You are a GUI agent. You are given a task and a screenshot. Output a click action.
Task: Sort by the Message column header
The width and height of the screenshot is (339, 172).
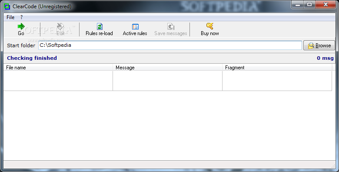pyautogui.click(x=167, y=68)
